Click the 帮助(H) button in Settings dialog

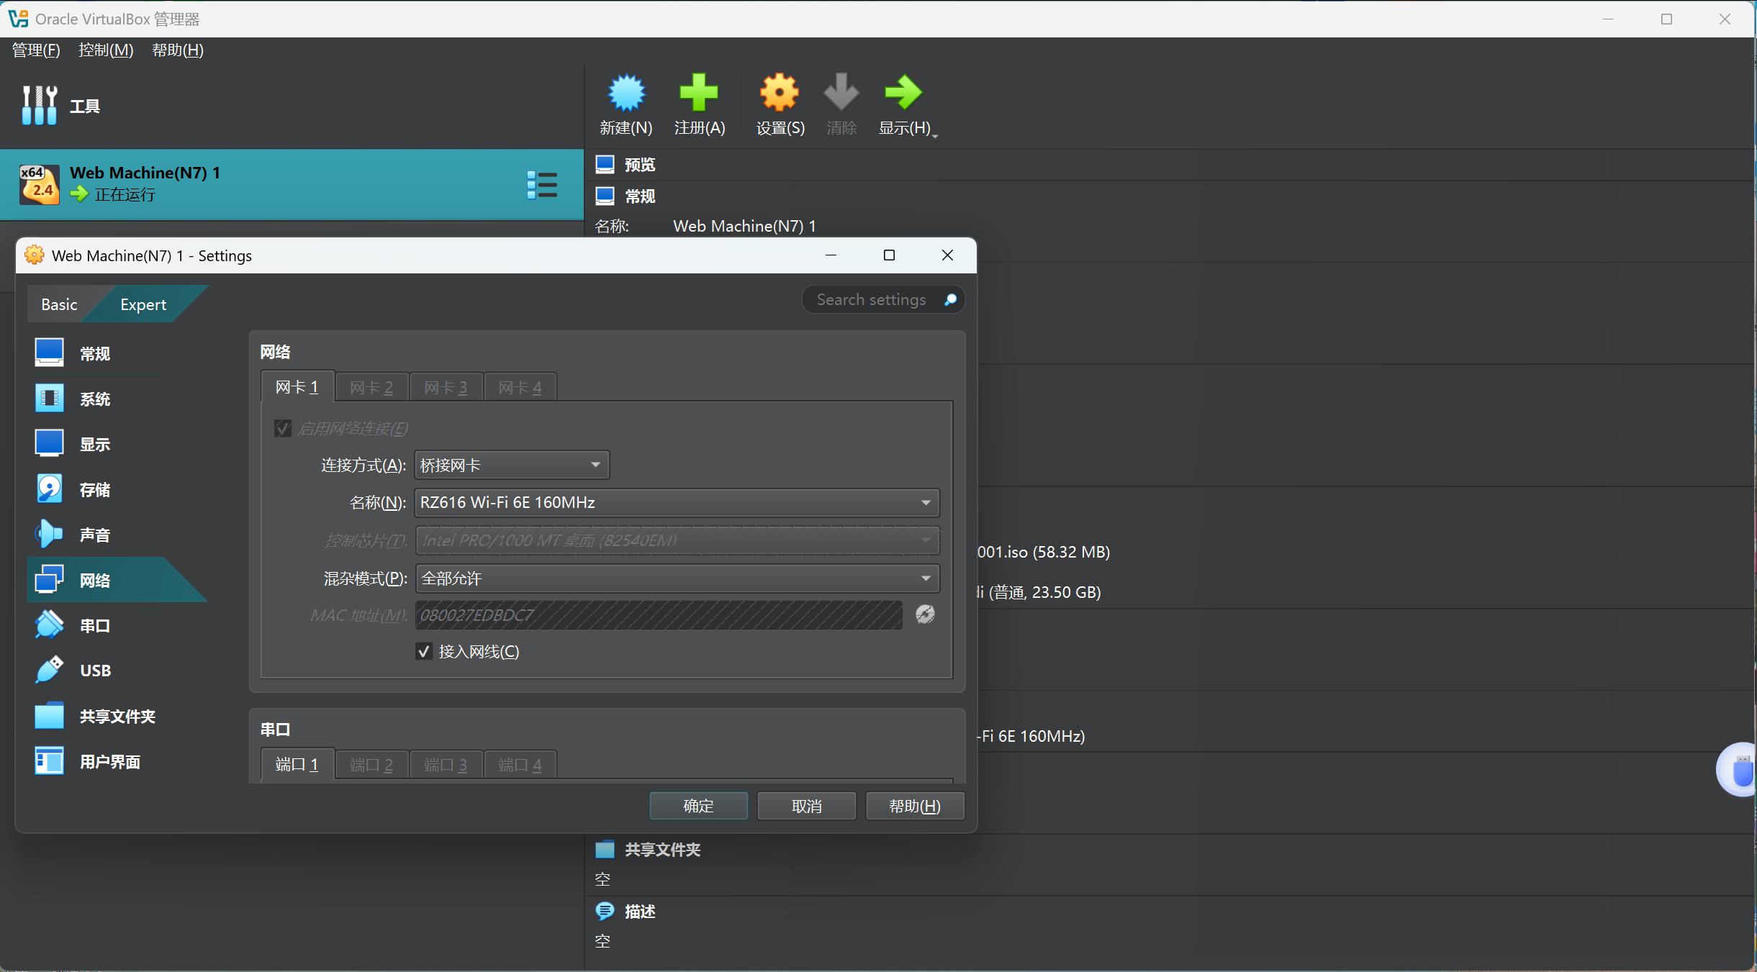coord(915,806)
